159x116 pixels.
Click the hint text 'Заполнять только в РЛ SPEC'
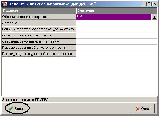point(25,100)
